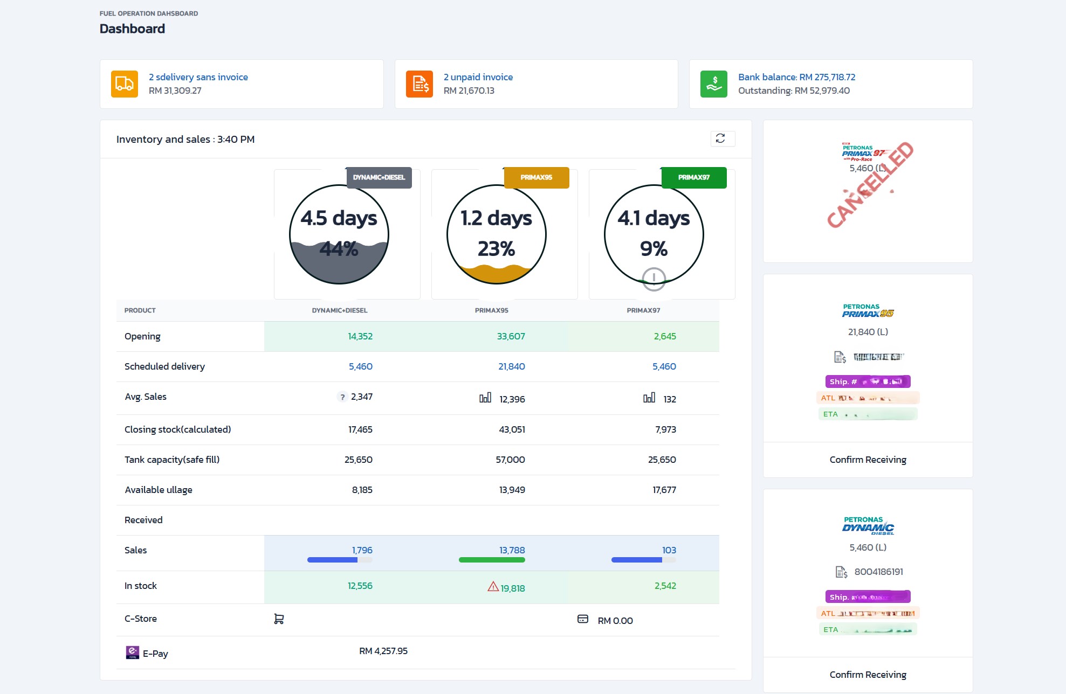The width and height of the screenshot is (1066, 694).
Task: Click the question mark icon beside 2,347
Action: tap(342, 397)
